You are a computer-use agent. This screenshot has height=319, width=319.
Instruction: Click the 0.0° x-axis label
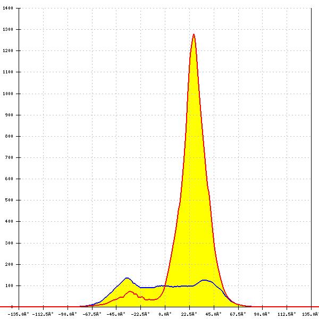coord(165,314)
